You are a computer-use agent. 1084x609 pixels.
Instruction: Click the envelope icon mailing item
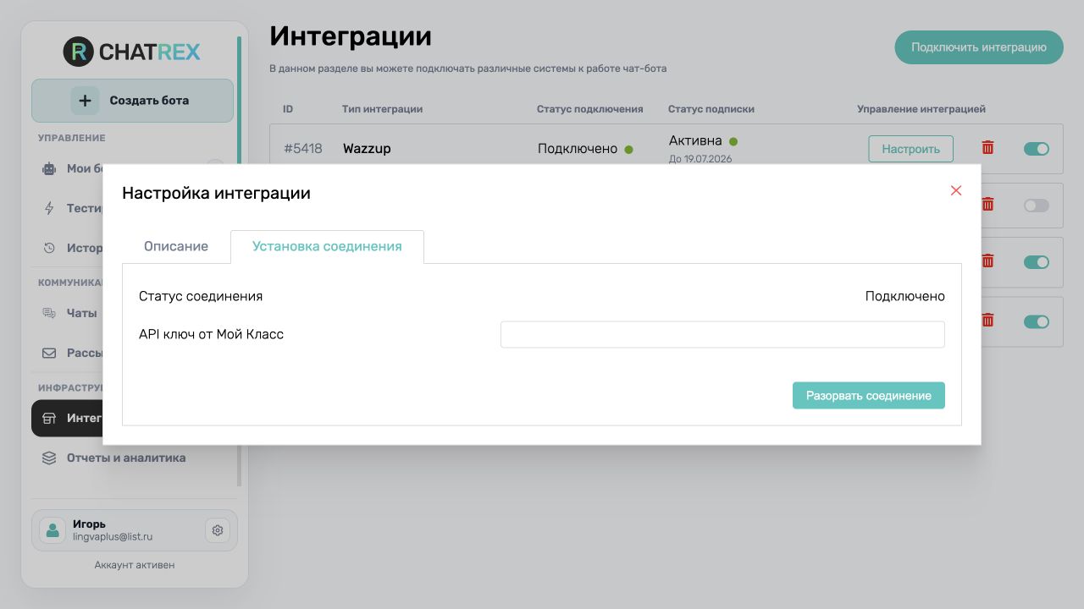click(49, 353)
